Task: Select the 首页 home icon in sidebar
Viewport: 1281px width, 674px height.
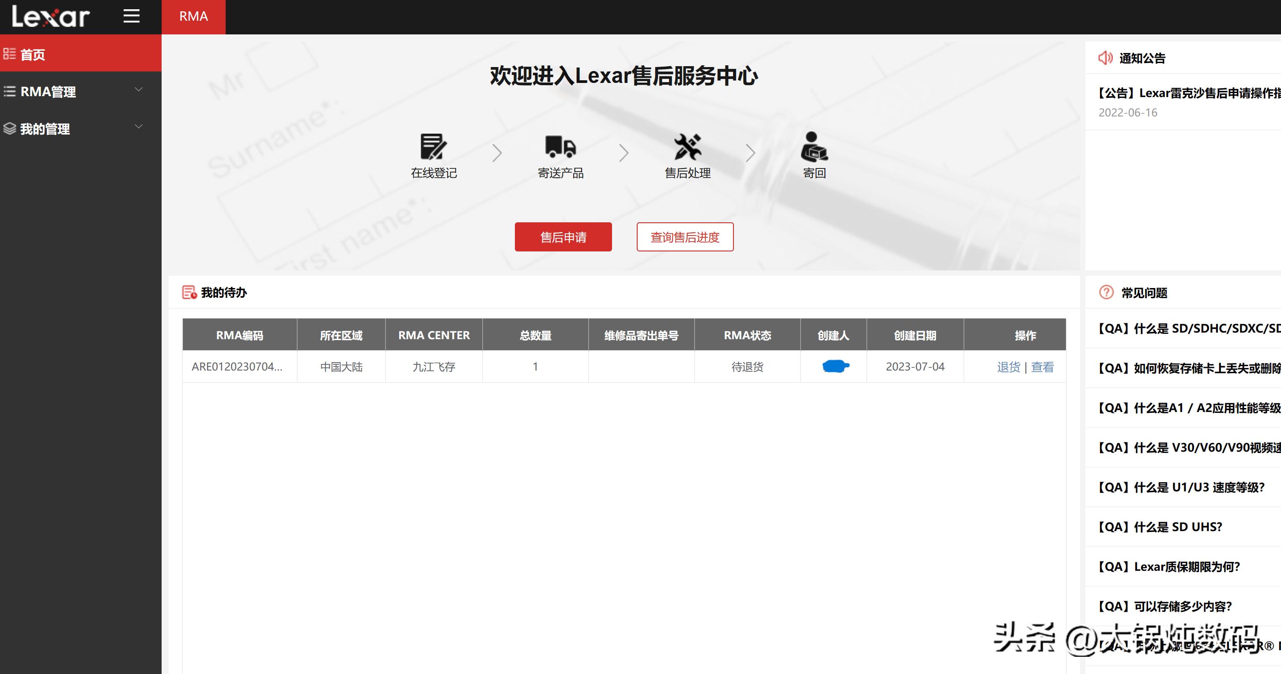Action: tap(10, 55)
